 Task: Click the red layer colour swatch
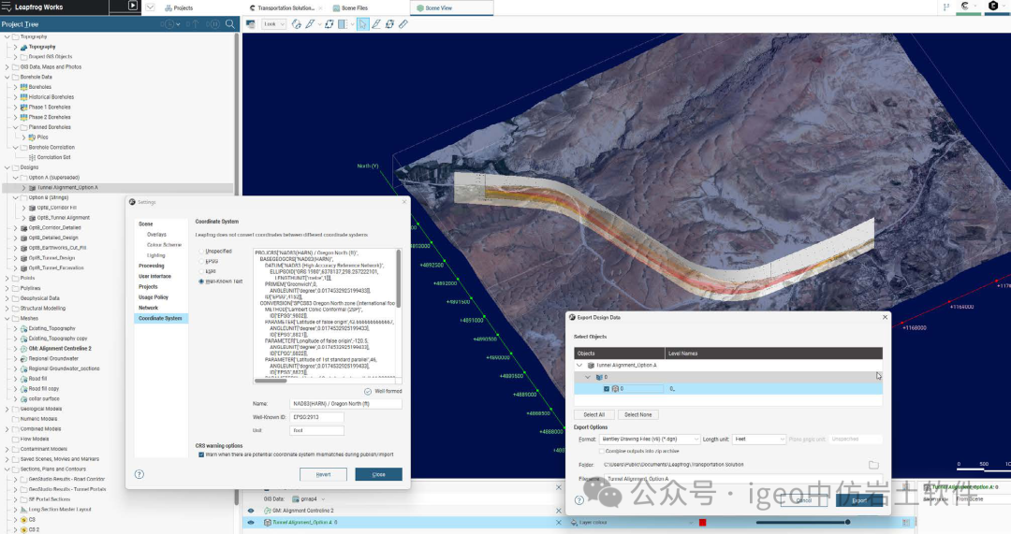pos(702,523)
